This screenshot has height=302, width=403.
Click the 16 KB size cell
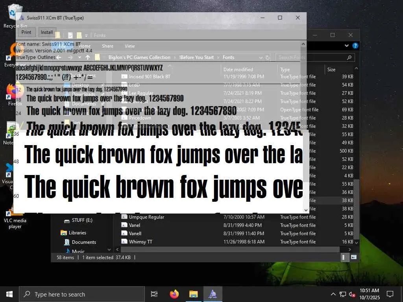348,242
